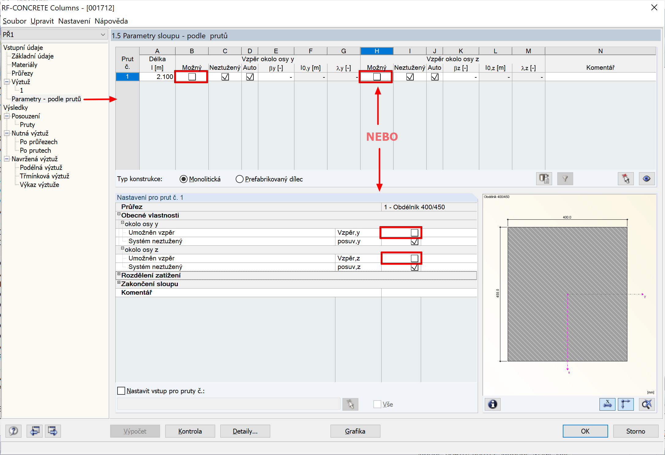Select Prefabrikovaný dílec radio button
The image size is (665, 455).
click(239, 179)
